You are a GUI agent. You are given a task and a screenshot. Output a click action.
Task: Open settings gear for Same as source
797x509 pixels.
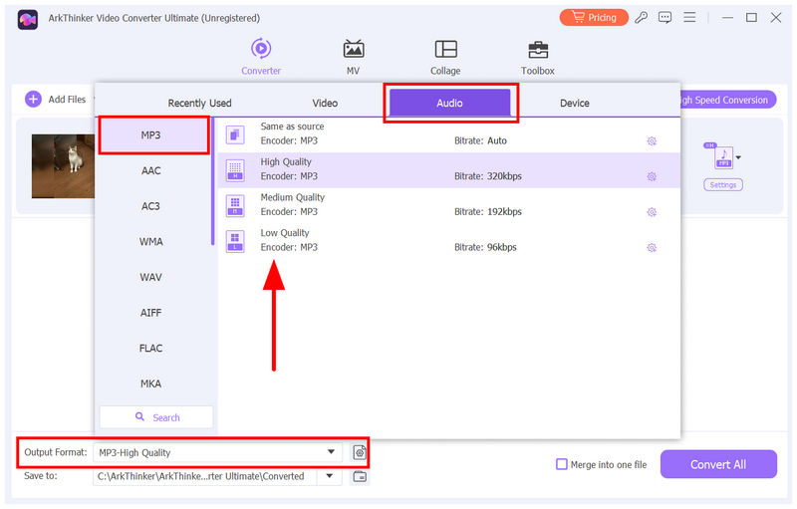(652, 141)
